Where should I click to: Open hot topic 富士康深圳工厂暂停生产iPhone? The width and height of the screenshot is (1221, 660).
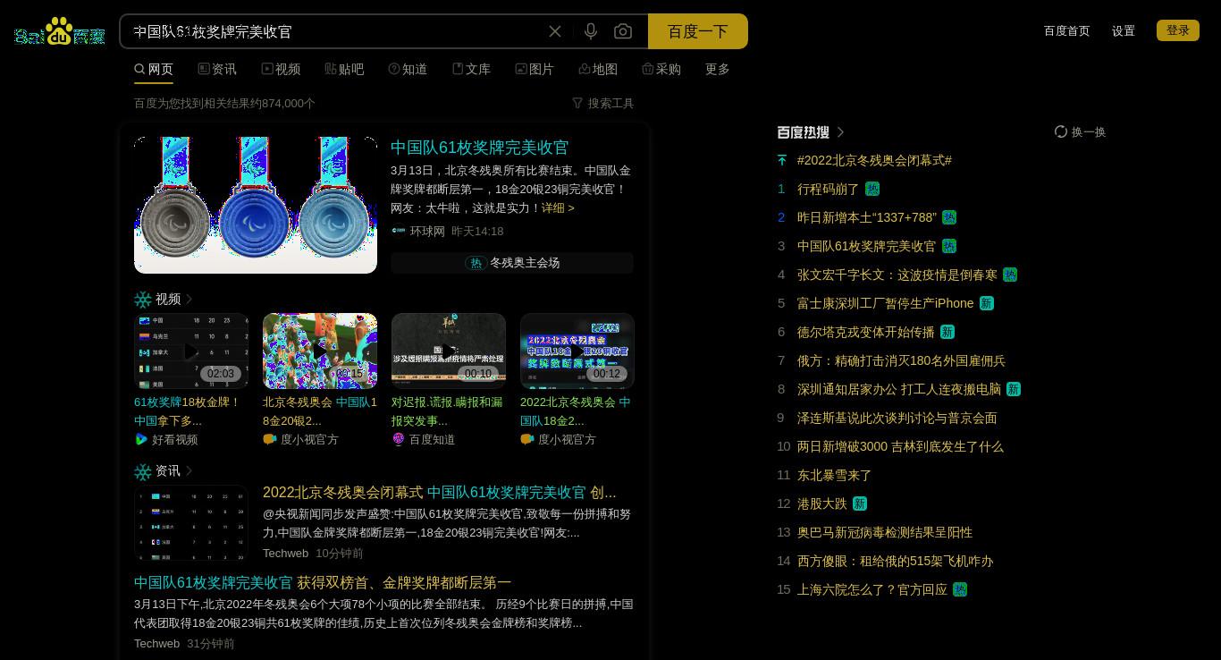pyautogui.click(x=886, y=303)
